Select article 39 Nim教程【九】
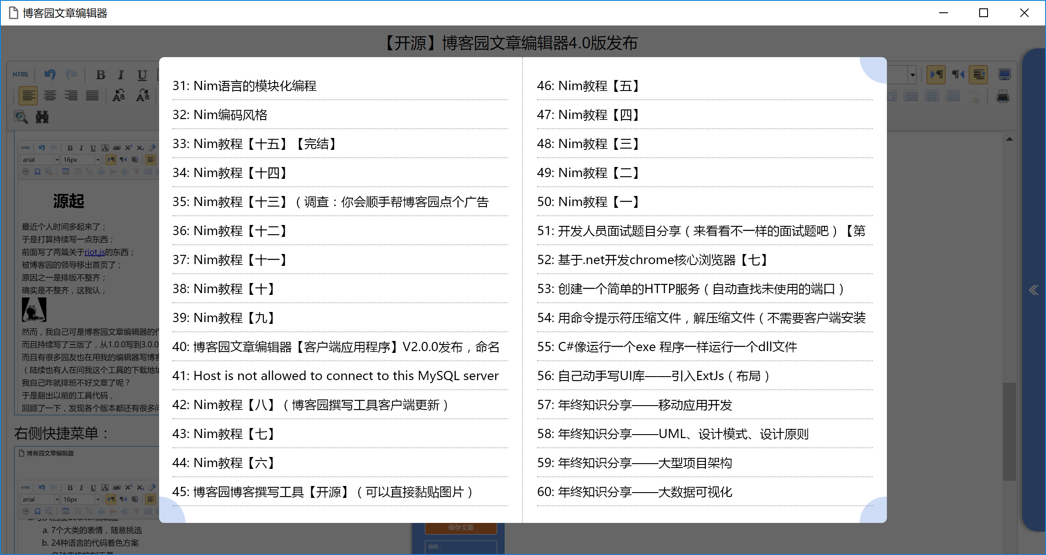 (x=340, y=318)
